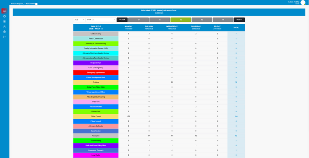Click the Callbacks only grey task cell
The width and height of the screenshot is (309, 158).
(x=96, y=34)
